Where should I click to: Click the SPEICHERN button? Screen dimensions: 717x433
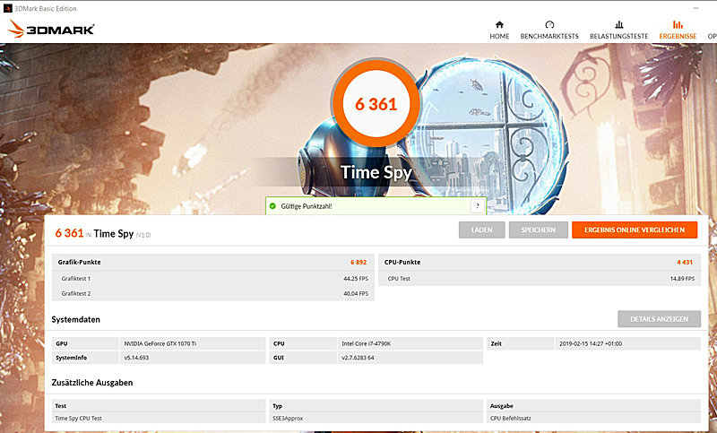(x=539, y=230)
